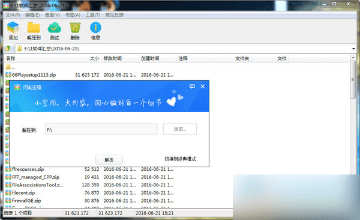The height and width of the screenshot is (220, 360).
Task: Click the status bar date 2016-06-21 15:21
Action: tap(155, 213)
